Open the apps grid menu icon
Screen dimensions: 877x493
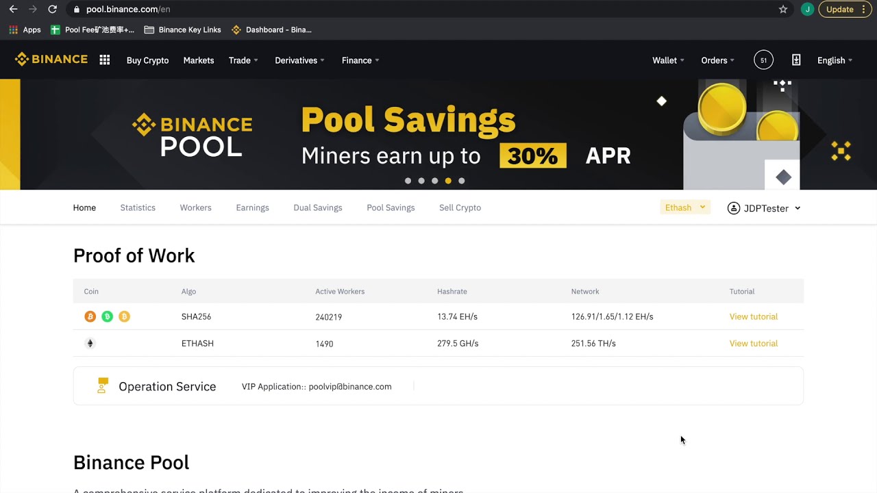[x=105, y=60]
